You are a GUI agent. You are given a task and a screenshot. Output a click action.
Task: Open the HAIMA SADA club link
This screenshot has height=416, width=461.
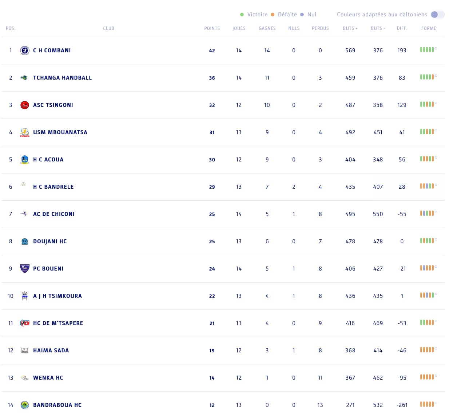coord(51,351)
